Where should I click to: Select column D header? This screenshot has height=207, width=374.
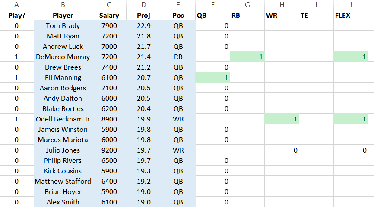click(x=143, y=5)
